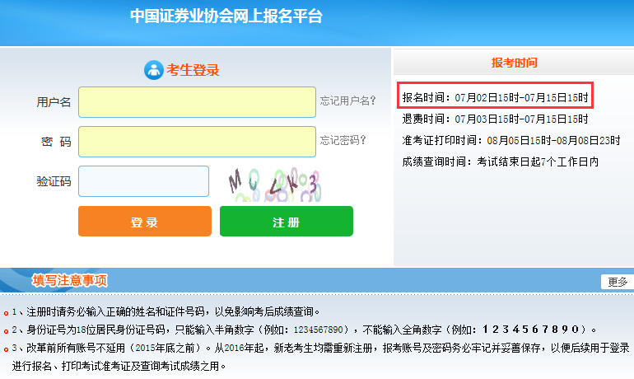Click note 1 about 注册时请务必输入正确的姓名
Image resolution: width=634 pixels, height=379 pixels.
pyautogui.click(x=165, y=311)
